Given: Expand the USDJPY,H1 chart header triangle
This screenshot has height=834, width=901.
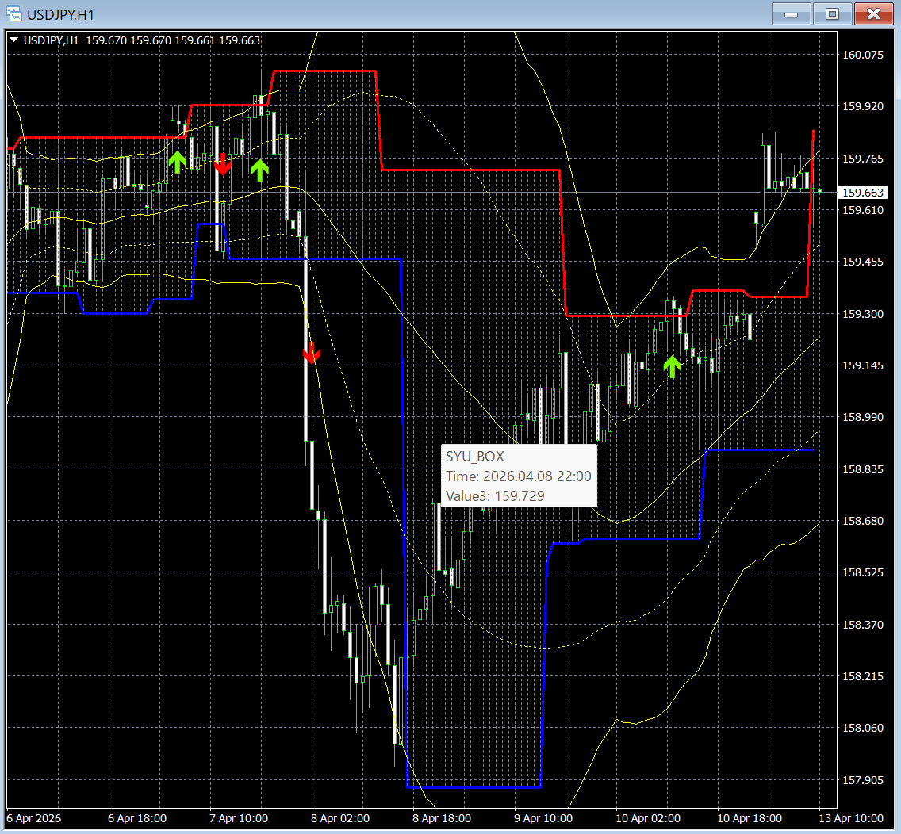Looking at the screenshot, I should [14, 40].
